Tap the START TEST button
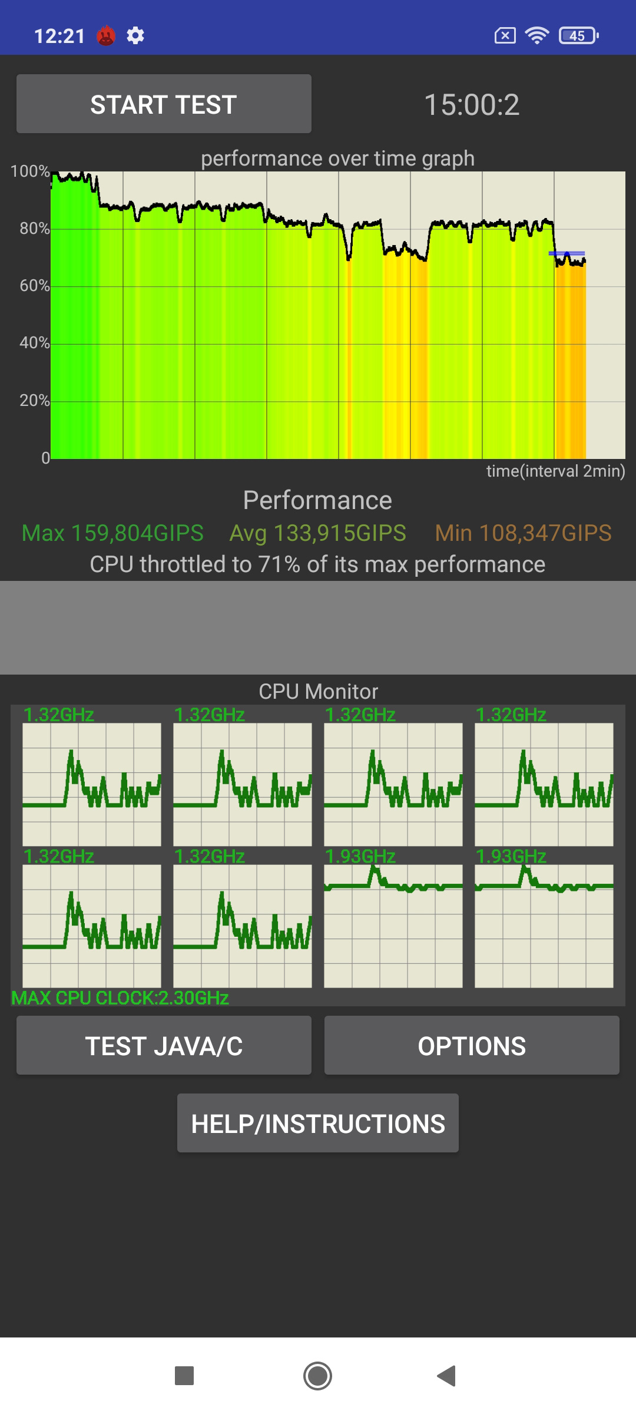The image size is (636, 1414). click(x=164, y=104)
